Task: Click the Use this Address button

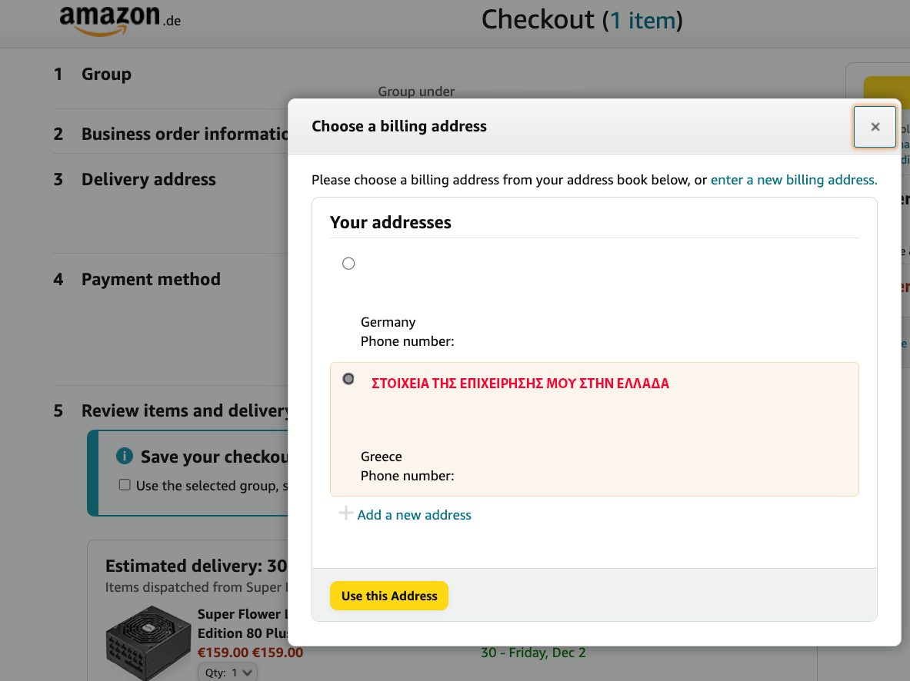Action: pyautogui.click(x=388, y=596)
